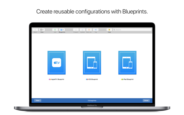Click the Prepare toolbar icon
The height and width of the screenshot is (115, 184).
point(76,30)
